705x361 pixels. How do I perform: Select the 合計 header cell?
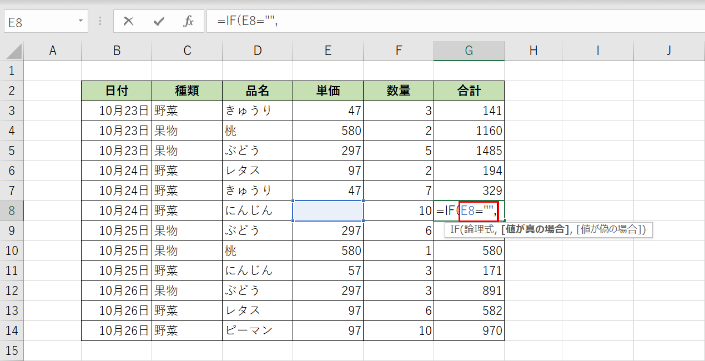(469, 91)
